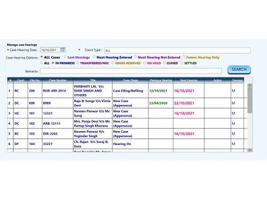Open case number 12321
Screen dimensions: 267x200
click(48, 113)
